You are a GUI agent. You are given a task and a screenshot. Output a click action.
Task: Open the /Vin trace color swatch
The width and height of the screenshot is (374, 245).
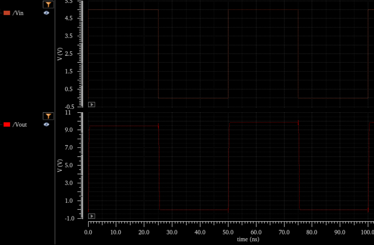point(7,13)
